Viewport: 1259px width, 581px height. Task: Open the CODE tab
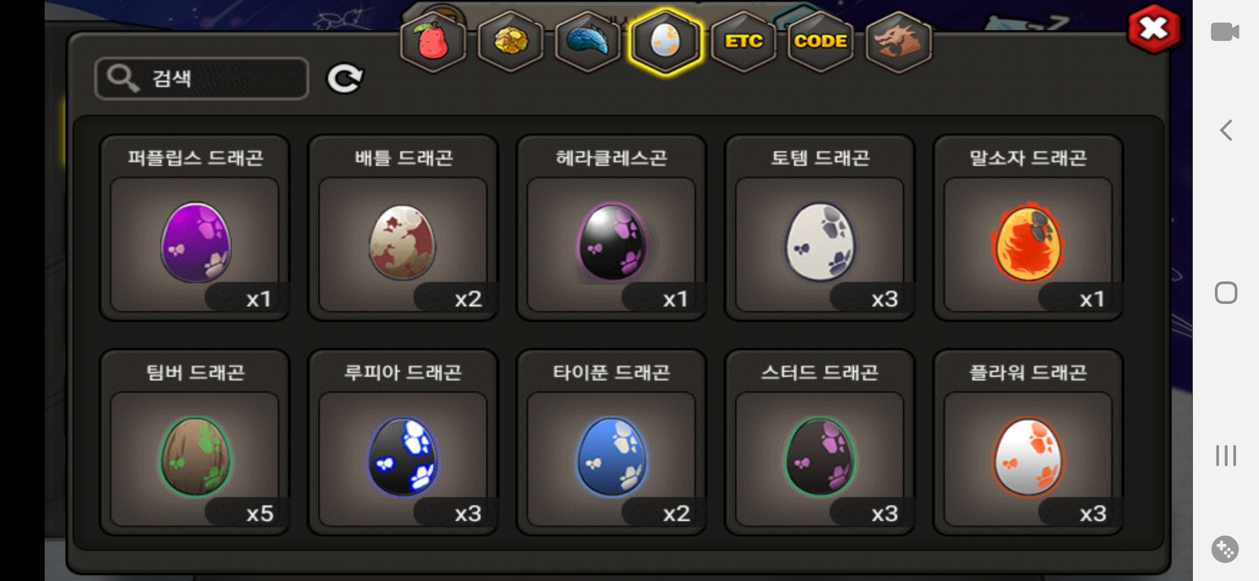point(821,42)
